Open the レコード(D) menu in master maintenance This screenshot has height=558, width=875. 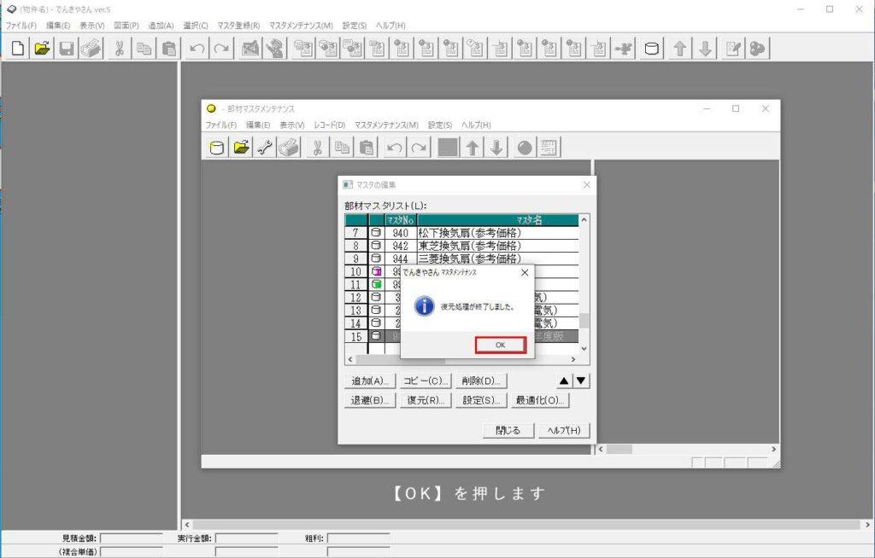tap(330, 125)
